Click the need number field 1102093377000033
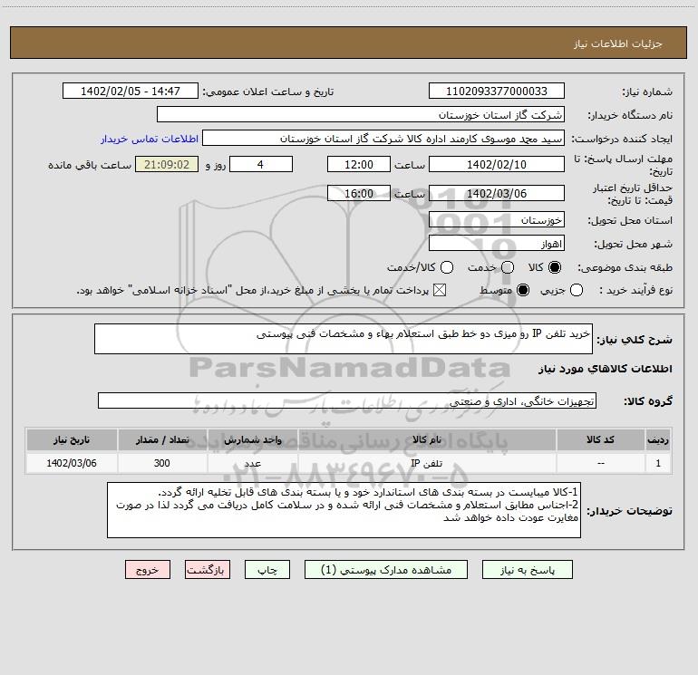The height and width of the screenshot is (675, 698). click(x=497, y=92)
